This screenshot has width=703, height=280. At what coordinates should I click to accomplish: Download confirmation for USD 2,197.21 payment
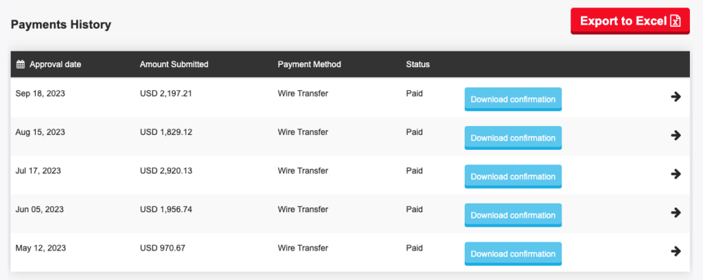[x=513, y=99]
